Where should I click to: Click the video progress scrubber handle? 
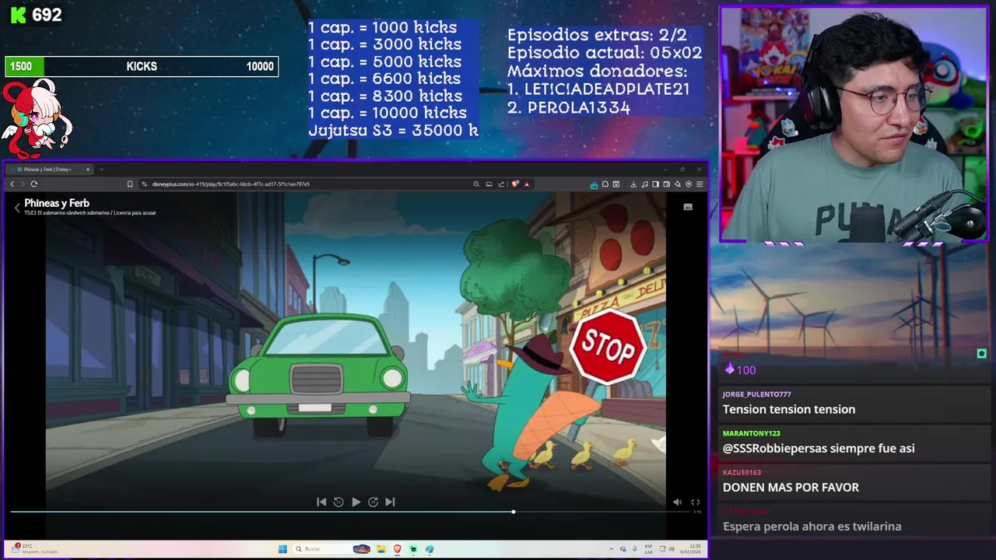click(x=514, y=512)
